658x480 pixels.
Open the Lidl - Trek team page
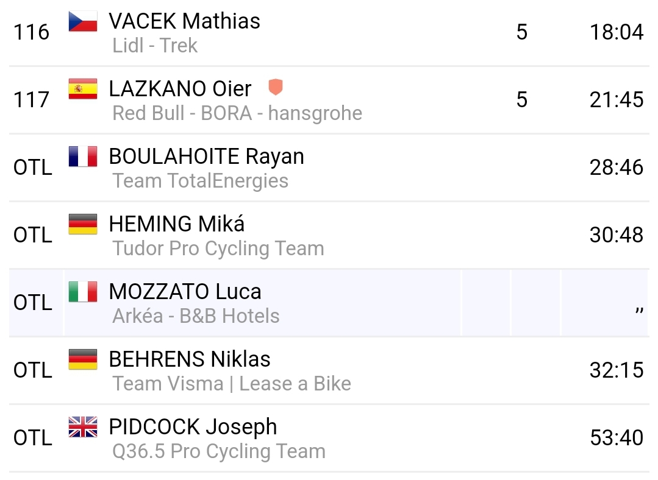pyautogui.click(x=155, y=46)
